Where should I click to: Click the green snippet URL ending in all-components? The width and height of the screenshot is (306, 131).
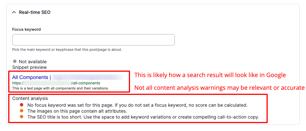pos(56,83)
